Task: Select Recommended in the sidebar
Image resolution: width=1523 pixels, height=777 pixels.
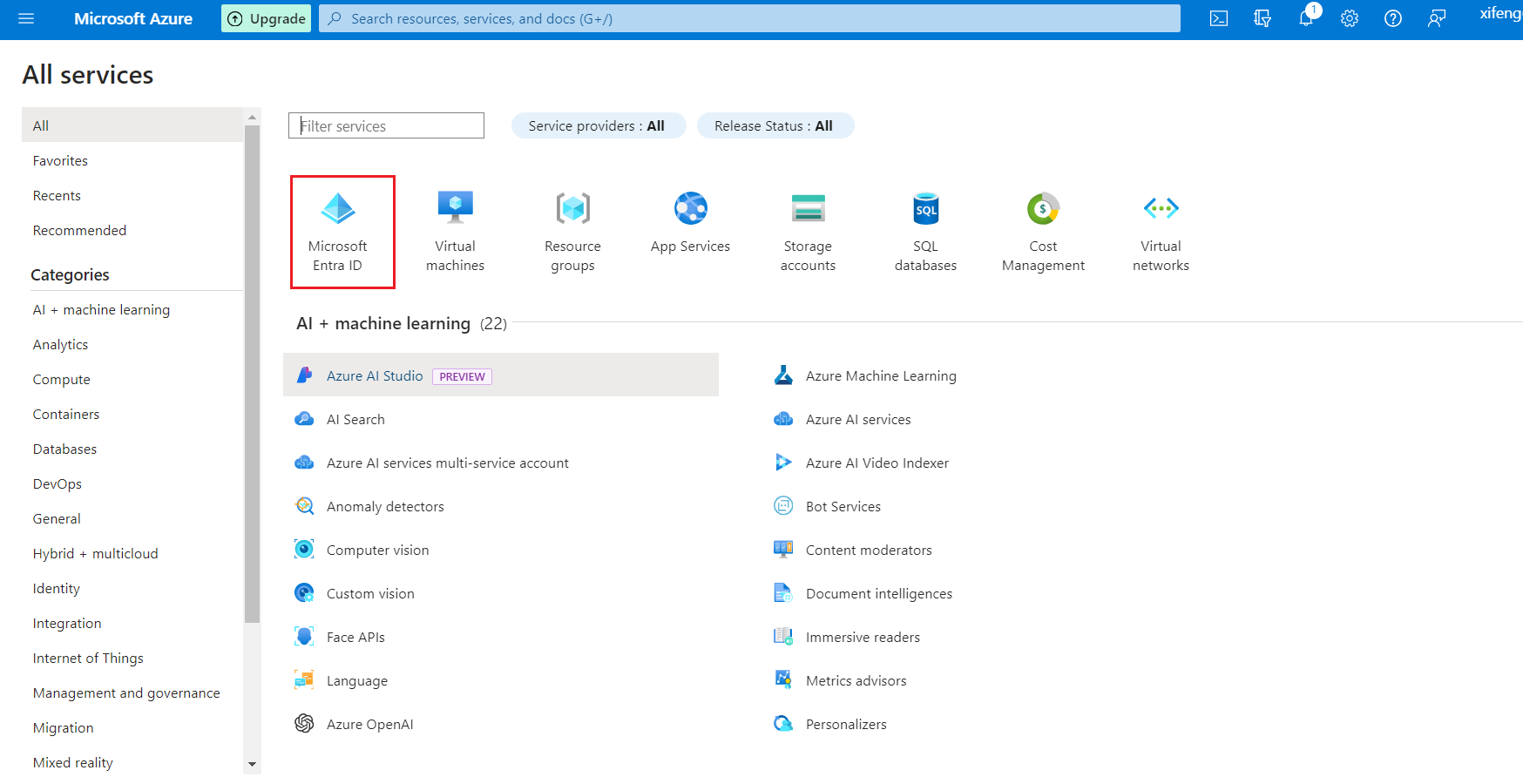Action: click(x=79, y=230)
